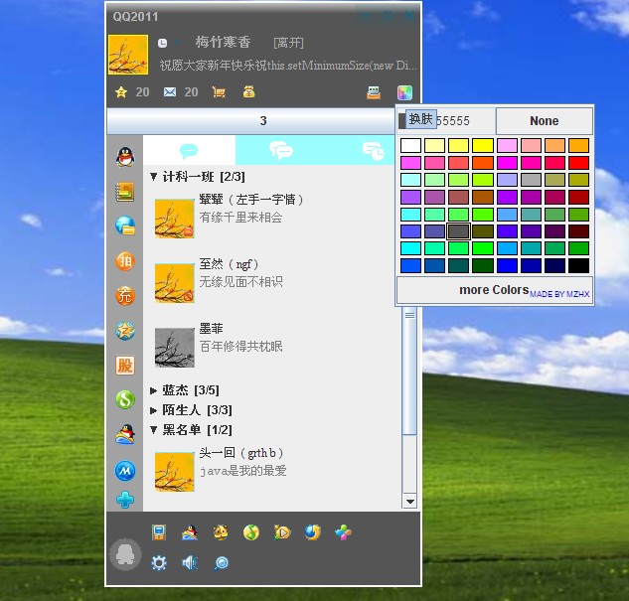Viewport: 629px width, 601px height.
Task: Expand the 蓝杰 contact group
Action: [x=154, y=390]
